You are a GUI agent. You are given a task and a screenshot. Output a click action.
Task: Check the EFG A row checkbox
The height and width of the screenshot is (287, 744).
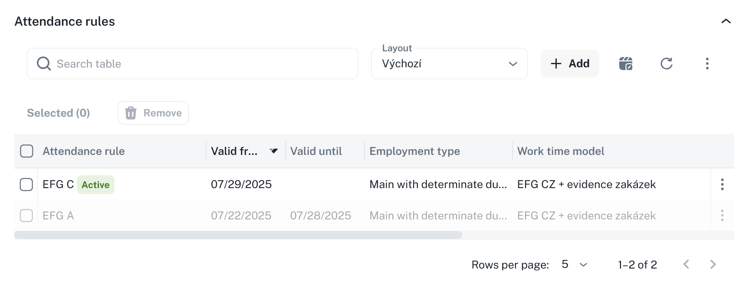26,215
